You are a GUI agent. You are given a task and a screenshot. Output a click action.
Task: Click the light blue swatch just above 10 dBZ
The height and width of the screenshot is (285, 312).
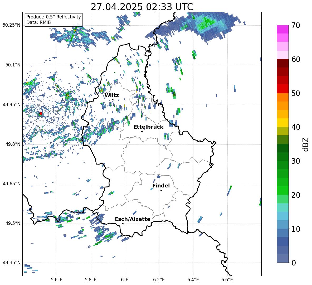(283, 225)
